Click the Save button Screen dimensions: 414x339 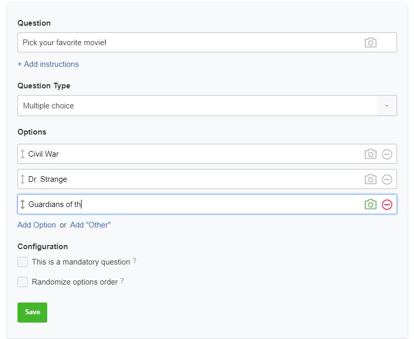pos(32,312)
